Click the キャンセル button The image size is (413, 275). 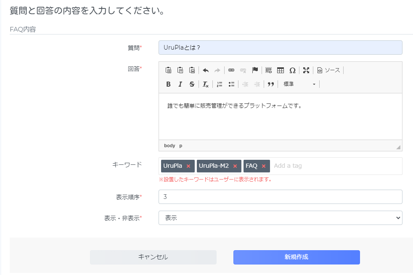pos(153,257)
